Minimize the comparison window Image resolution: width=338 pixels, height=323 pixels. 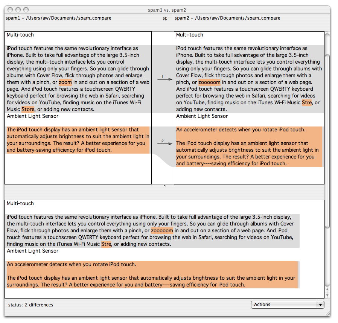coord(18,10)
